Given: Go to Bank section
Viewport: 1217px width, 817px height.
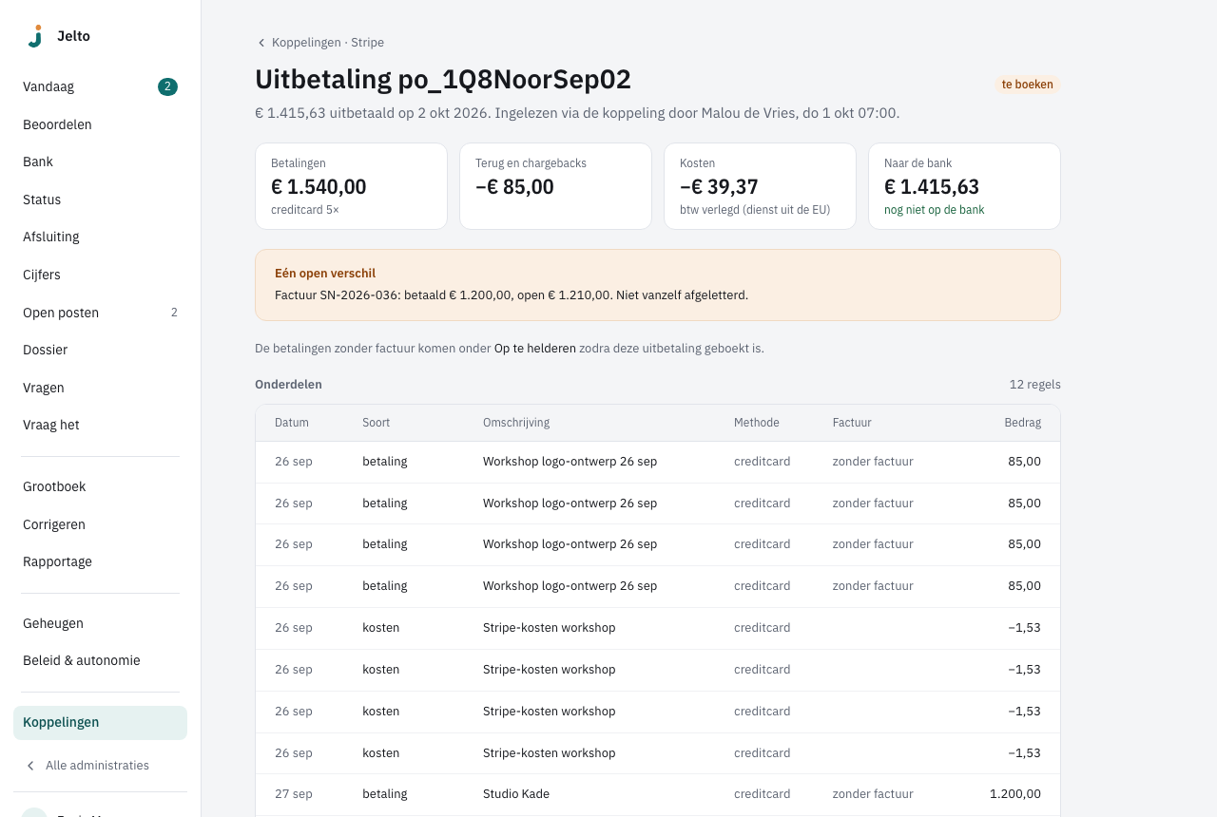Looking at the screenshot, I should tap(100, 161).
